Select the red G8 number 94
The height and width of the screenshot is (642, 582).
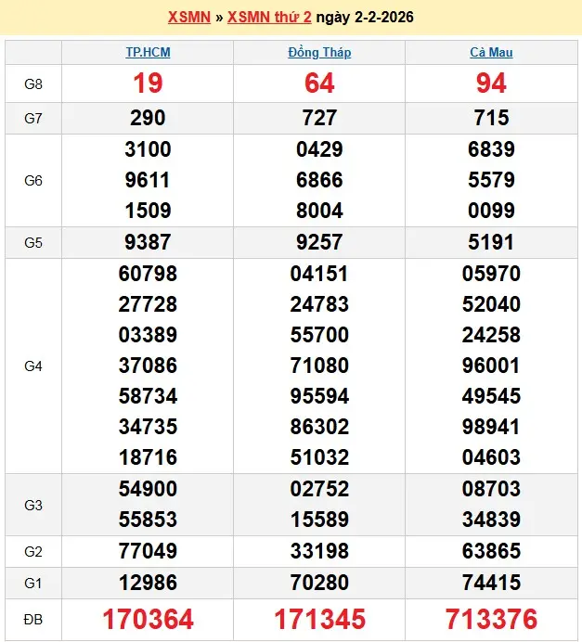click(491, 83)
